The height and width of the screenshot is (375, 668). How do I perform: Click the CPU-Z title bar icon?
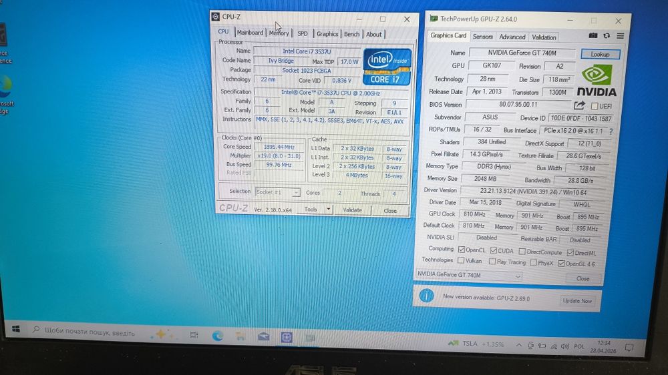point(216,17)
